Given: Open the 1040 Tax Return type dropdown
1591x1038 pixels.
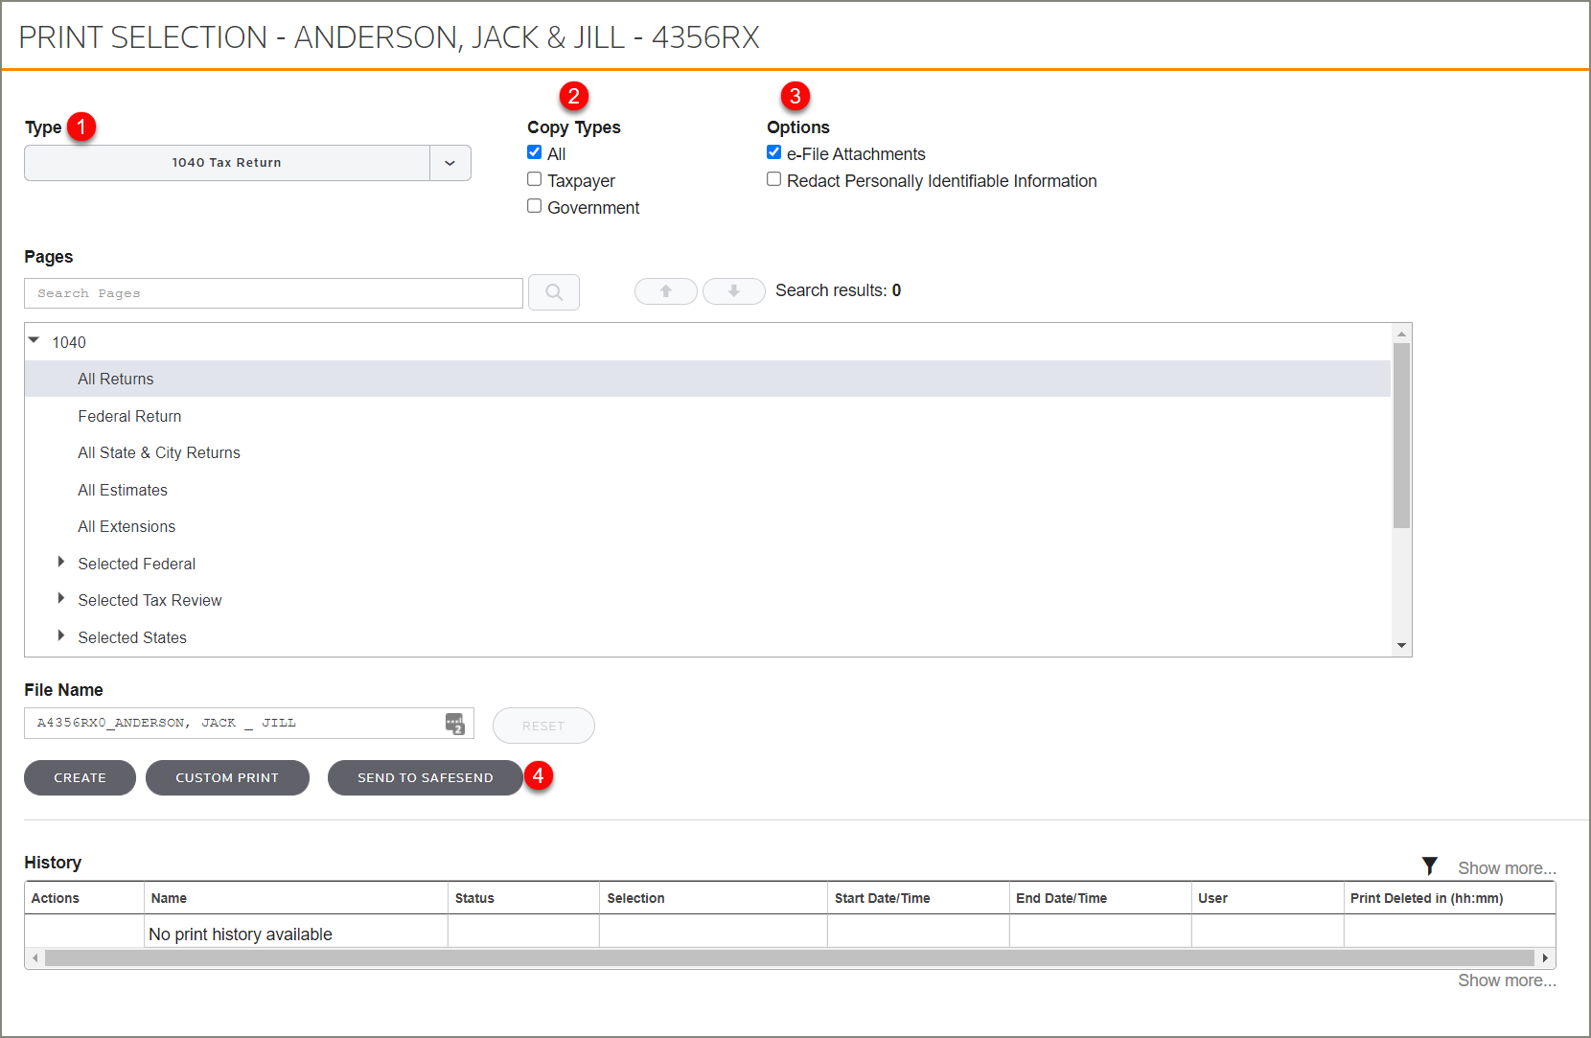Looking at the screenshot, I should pyautogui.click(x=450, y=162).
